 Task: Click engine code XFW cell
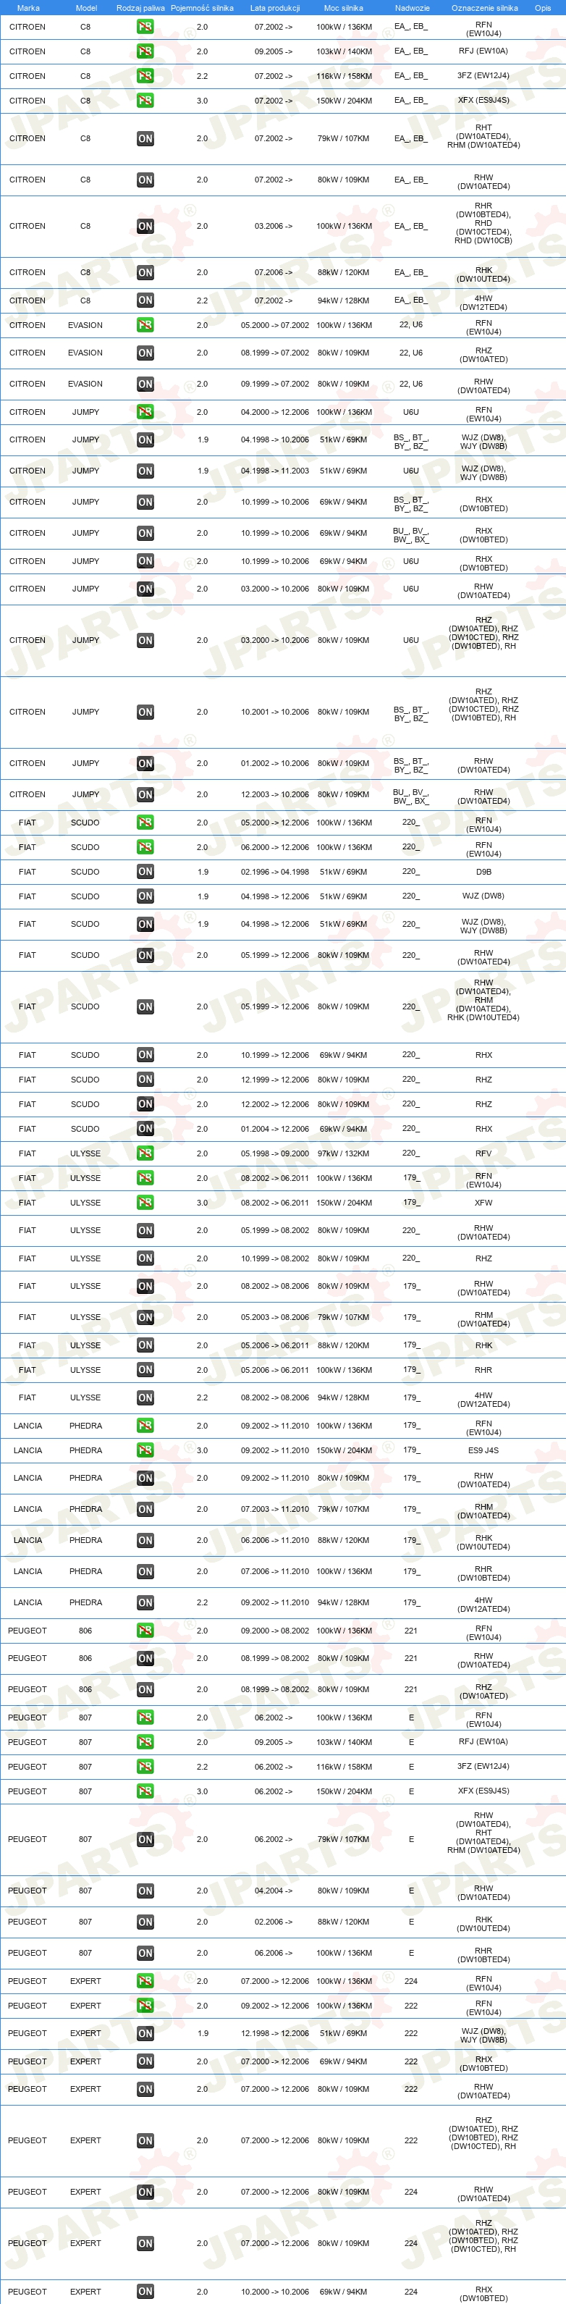click(x=483, y=1202)
